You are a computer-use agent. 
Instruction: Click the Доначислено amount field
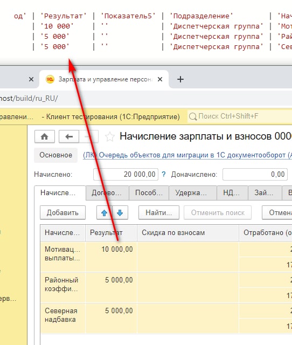pos(255,174)
